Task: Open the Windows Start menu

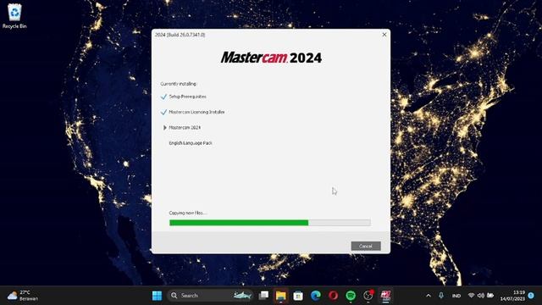Action: (157, 296)
